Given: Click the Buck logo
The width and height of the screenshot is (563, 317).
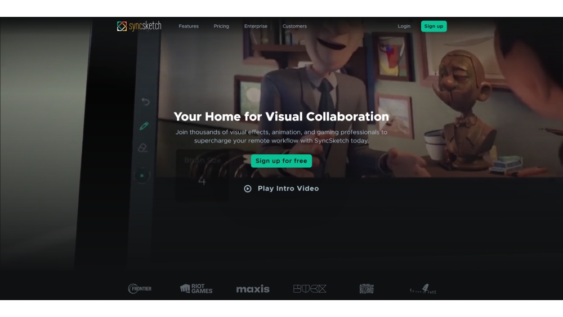Looking at the screenshot, I should 310,289.
